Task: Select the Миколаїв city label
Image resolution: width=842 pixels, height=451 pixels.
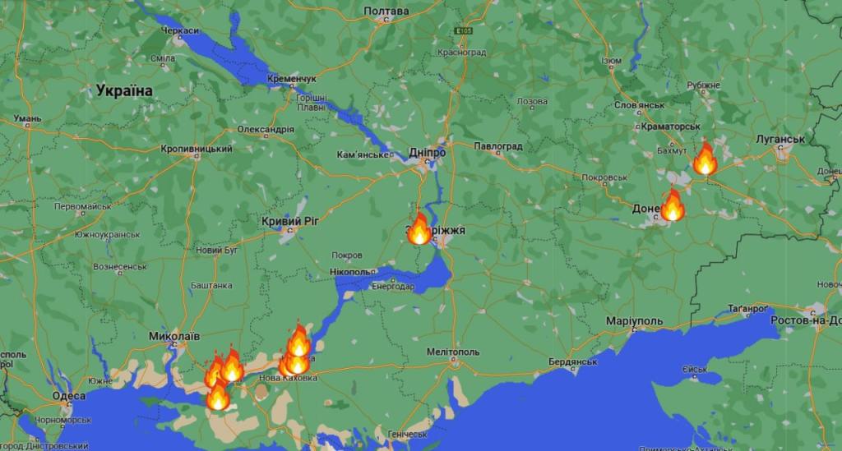Action: 174,336
